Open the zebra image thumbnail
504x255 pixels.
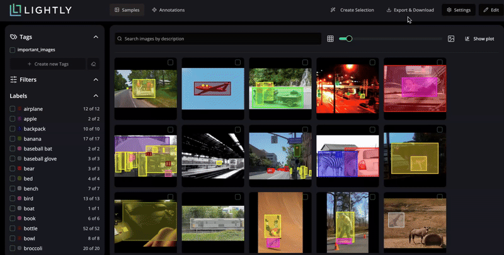point(348,156)
